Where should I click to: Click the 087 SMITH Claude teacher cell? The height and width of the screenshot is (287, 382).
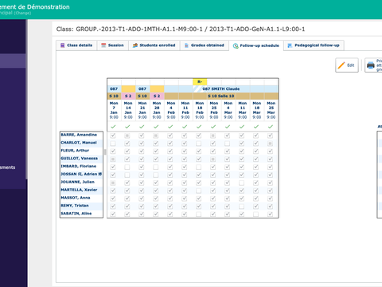click(x=221, y=88)
